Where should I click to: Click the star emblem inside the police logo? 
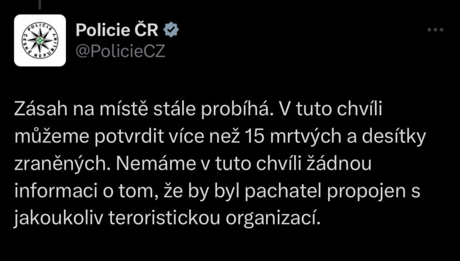click(x=40, y=40)
